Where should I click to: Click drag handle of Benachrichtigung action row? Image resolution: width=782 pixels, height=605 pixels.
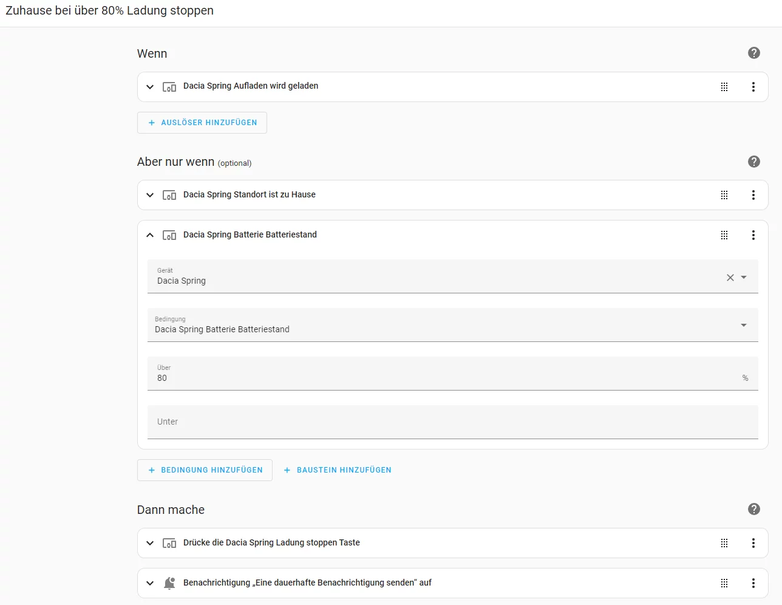724,583
